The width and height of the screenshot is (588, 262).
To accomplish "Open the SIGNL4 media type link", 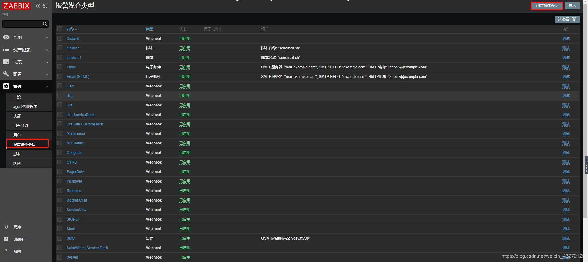I will pyautogui.click(x=73, y=219).
